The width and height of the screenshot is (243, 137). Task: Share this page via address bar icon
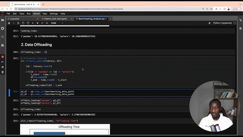click(207, 9)
